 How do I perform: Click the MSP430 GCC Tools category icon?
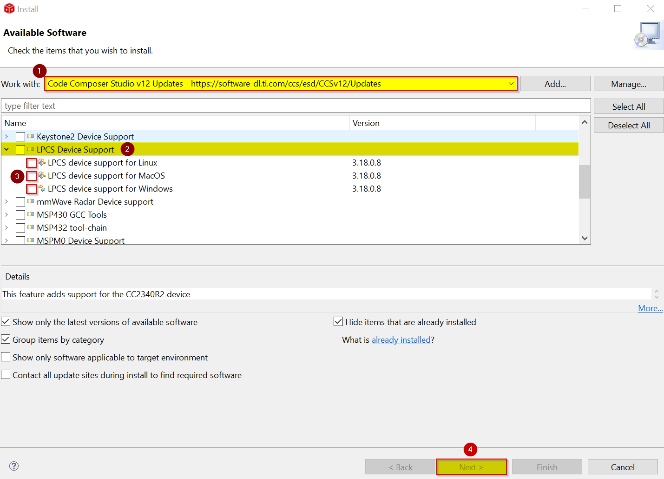(31, 214)
